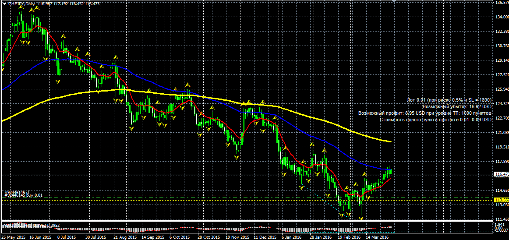Click the 111.455 price scale label
Image resolution: width=509 pixels, height=240 pixels.
point(502,219)
